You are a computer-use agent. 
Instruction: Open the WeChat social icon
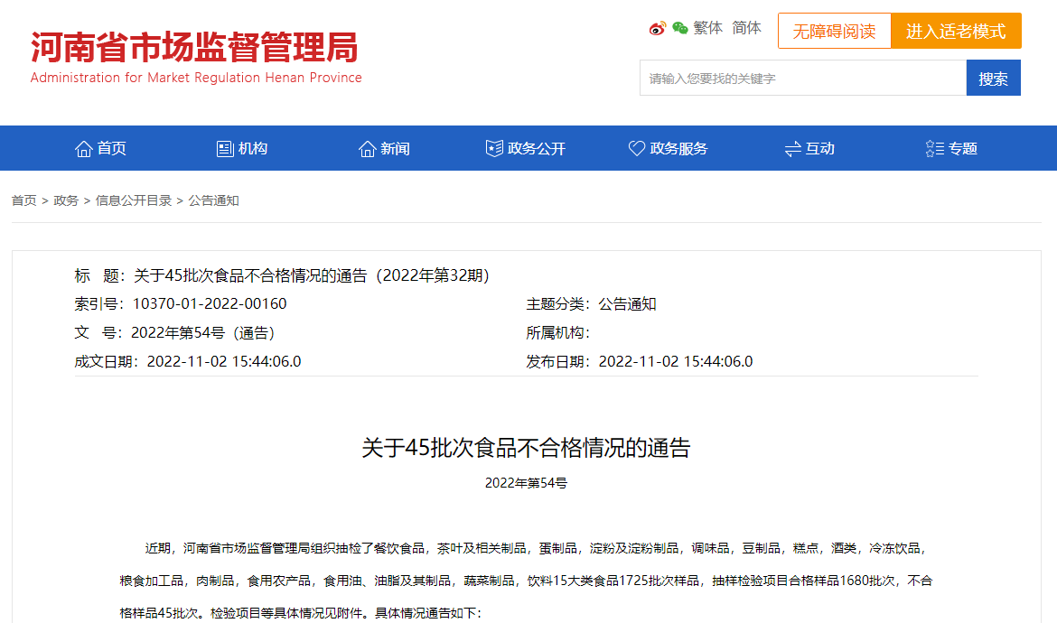click(680, 28)
